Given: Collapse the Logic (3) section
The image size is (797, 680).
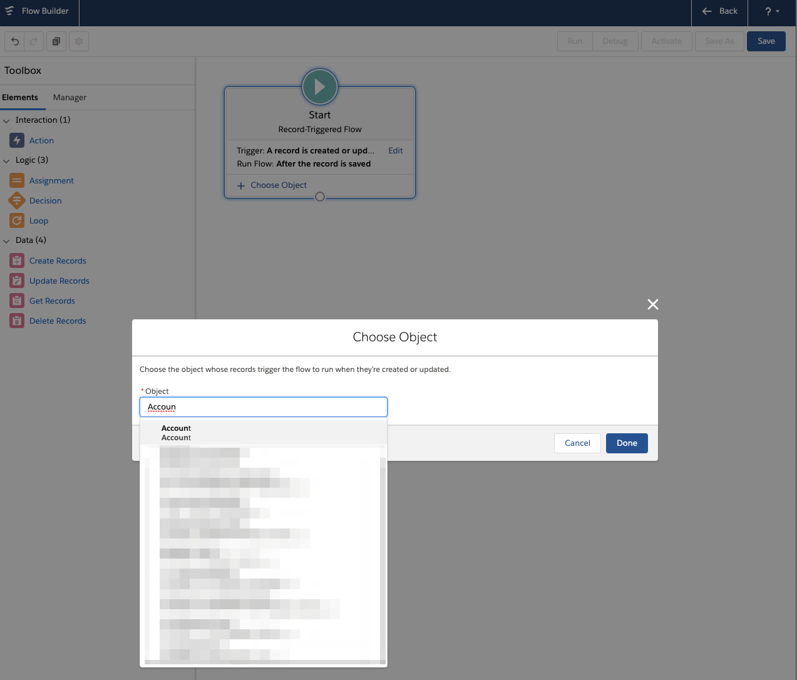Looking at the screenshot, I should point(6,160).
